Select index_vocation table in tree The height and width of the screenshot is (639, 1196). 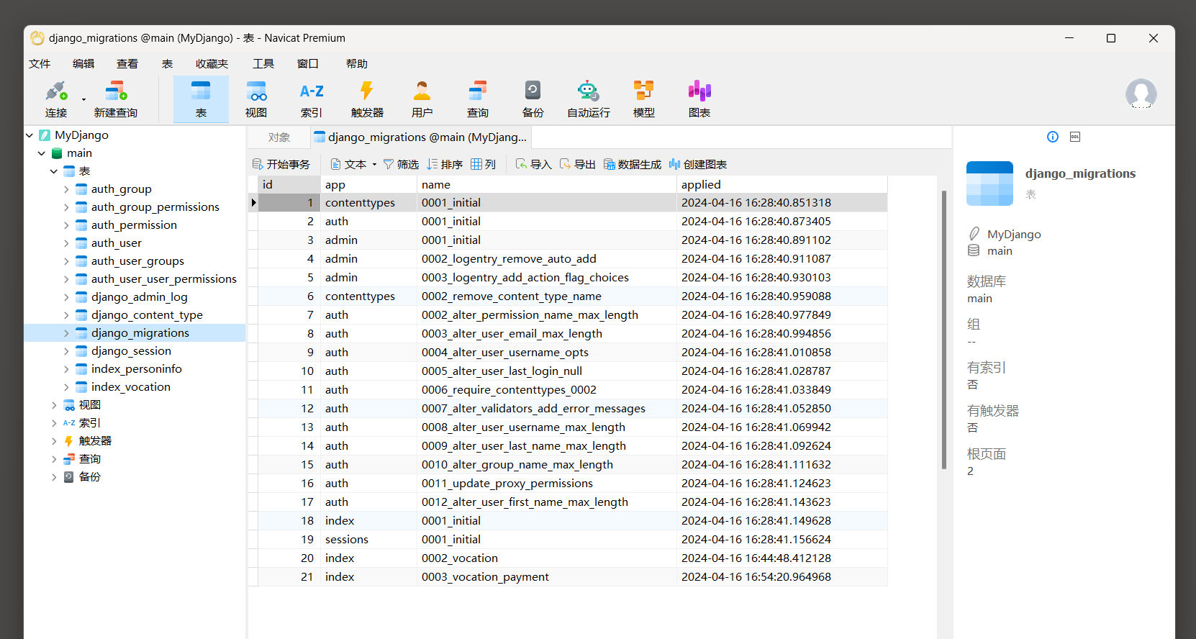pyautogui.click(x=131, y=387)
